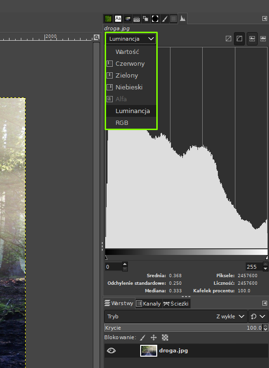
Task: Set histogram to linear mode
Action: [228, 38]
